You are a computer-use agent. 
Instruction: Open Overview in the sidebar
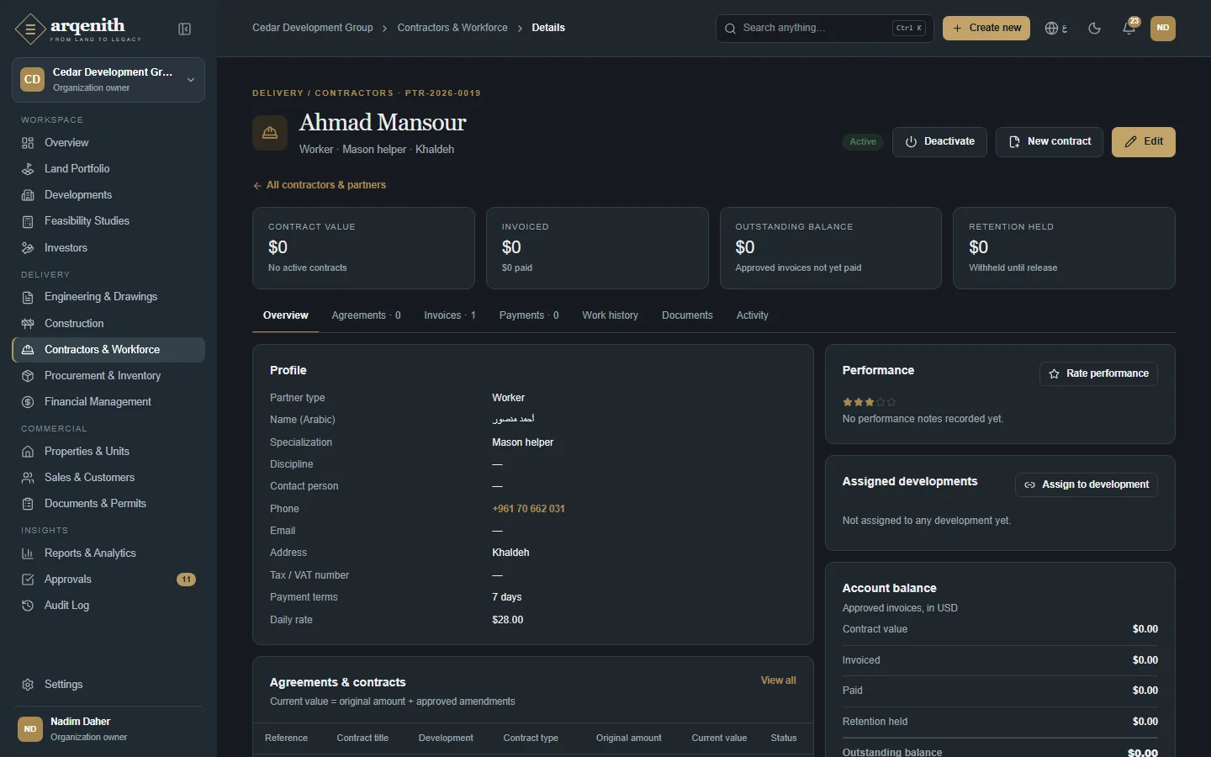(108, 143)
